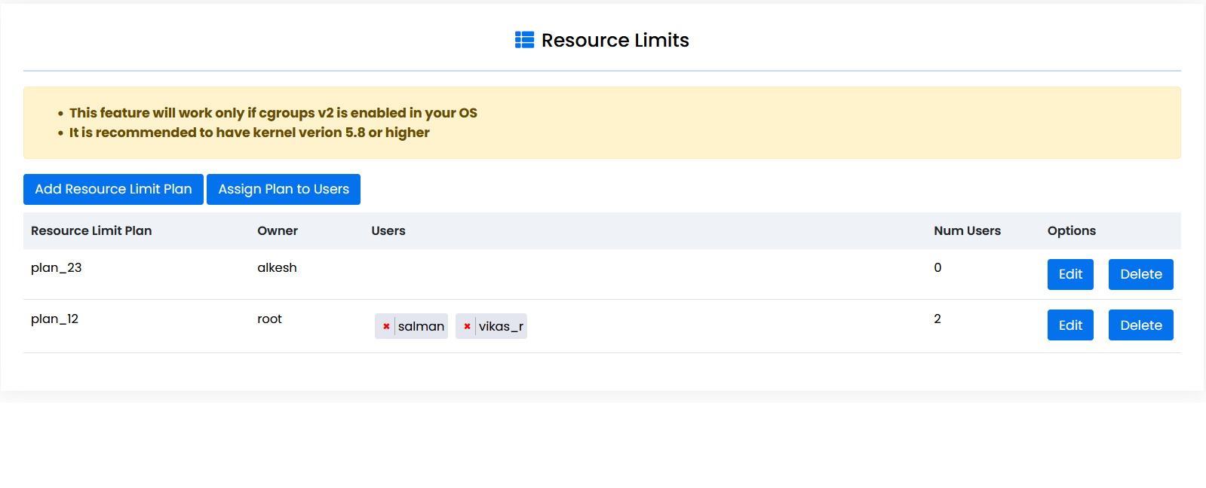Click the salman user tag label
The height and width of the screenshot is (488, 1206).
(x=421, y=326)
